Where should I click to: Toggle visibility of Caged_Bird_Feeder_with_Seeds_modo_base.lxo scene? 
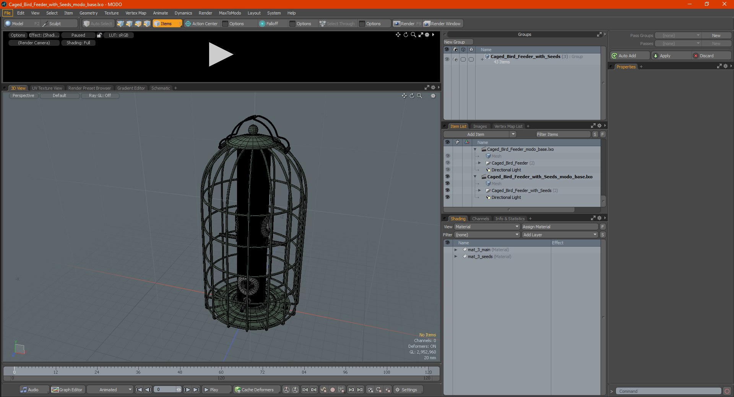click(x=447, y=177)
